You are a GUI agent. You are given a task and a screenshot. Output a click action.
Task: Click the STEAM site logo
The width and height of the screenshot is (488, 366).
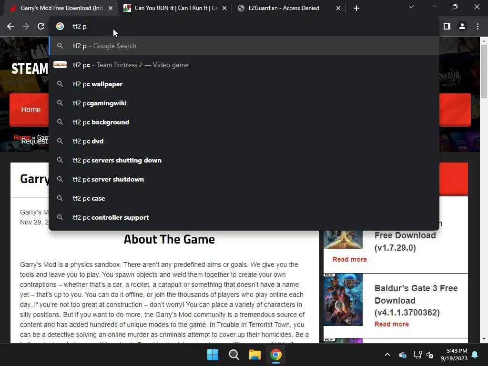pyautogui.click(x=30, y=69)
